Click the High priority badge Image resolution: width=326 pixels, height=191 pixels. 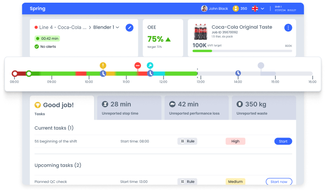tap(236, 141)
